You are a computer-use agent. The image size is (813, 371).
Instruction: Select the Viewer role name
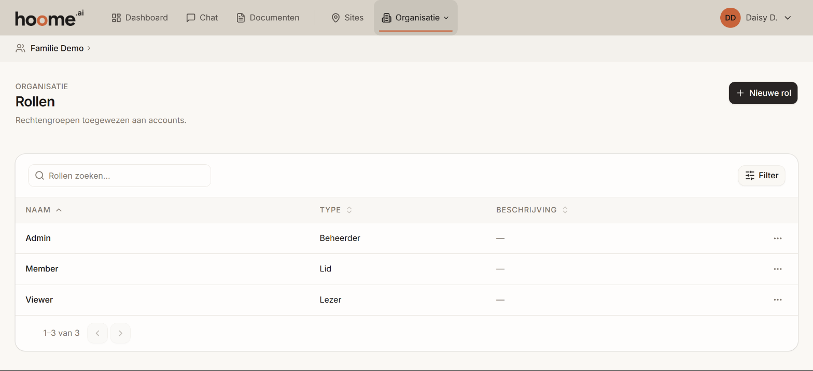pyautogui.click(x=39, y=299)
